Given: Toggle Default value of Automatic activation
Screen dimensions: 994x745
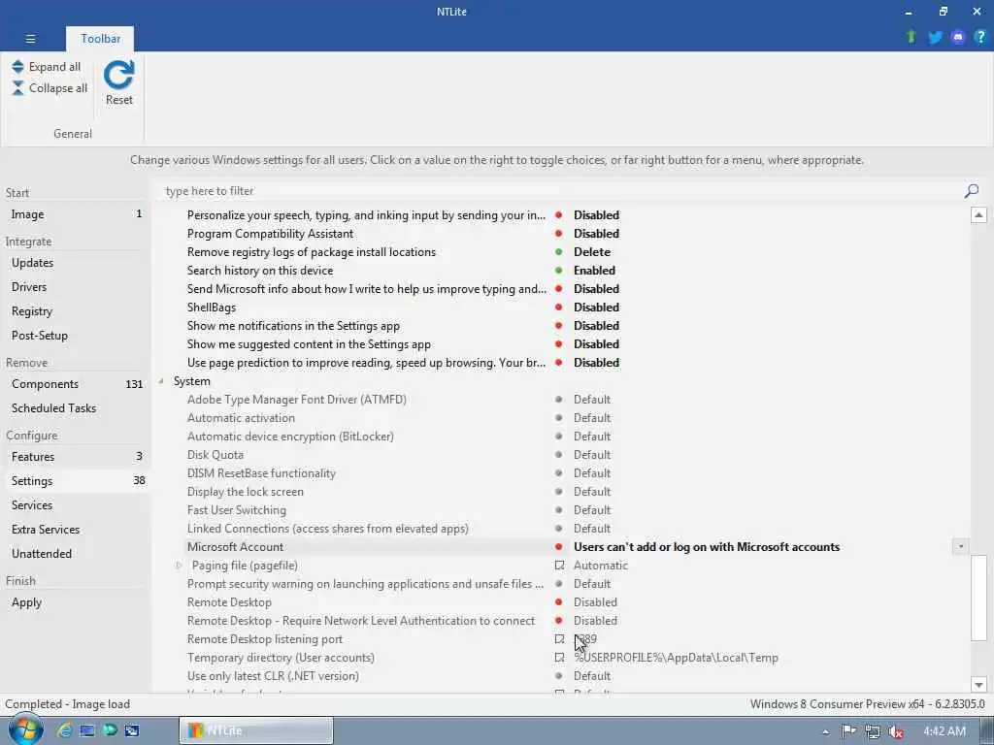Looking at the screenshot, I should [592, 418].
